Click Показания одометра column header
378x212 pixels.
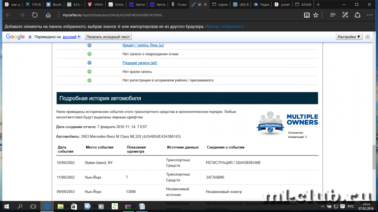pos(136,149)
